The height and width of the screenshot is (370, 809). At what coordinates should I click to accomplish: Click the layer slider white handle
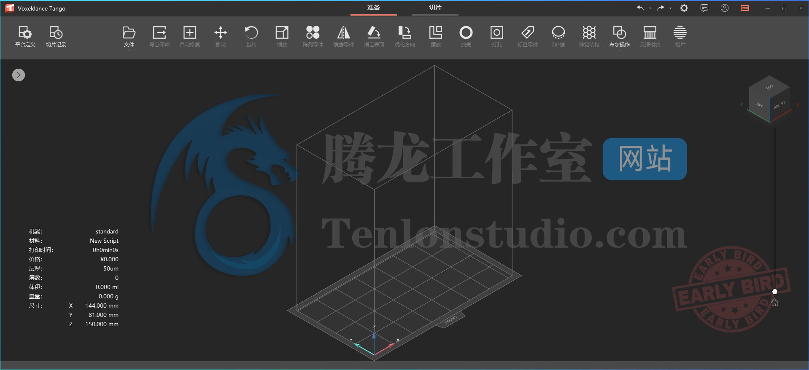pos(775,292)
